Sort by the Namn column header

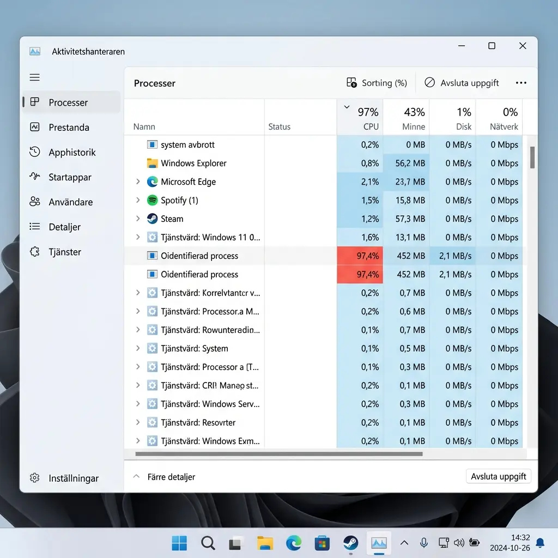(195, 118)
